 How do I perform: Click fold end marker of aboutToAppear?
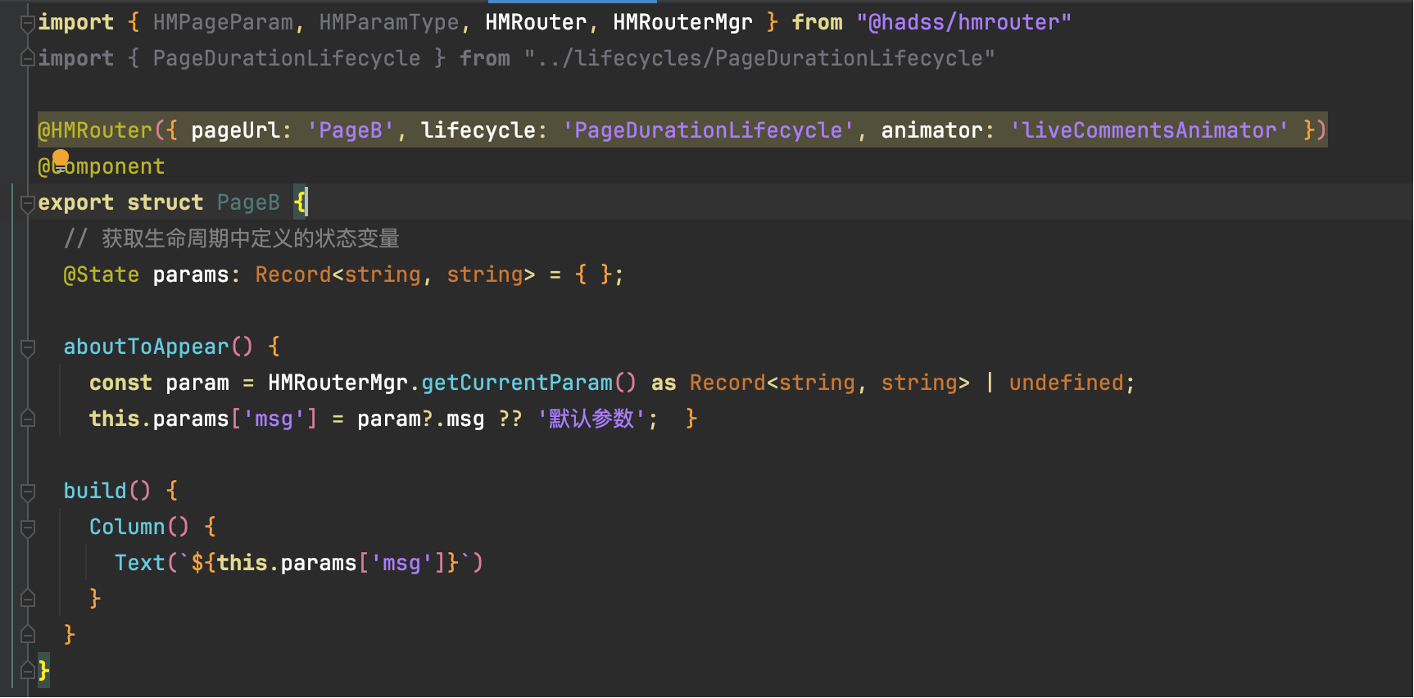point(27,419)
